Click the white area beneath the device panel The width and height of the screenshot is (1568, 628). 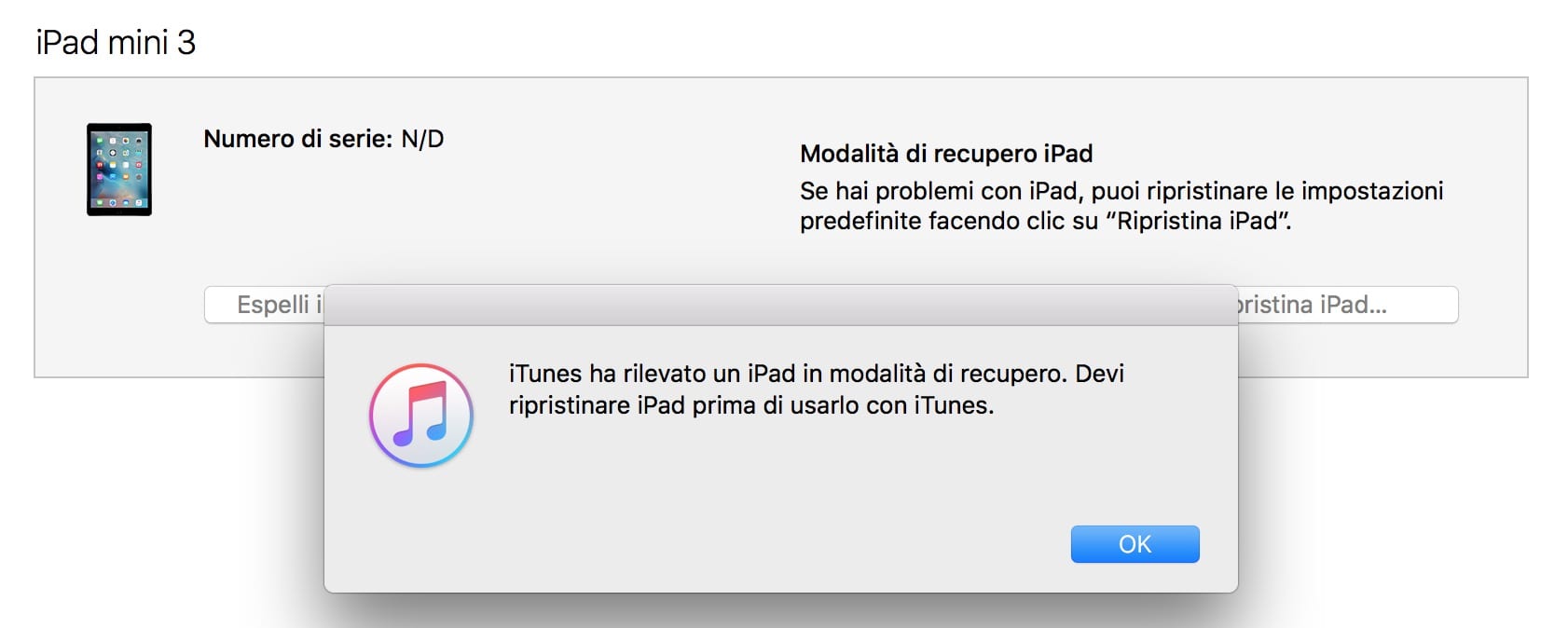[x=168, y=503]
